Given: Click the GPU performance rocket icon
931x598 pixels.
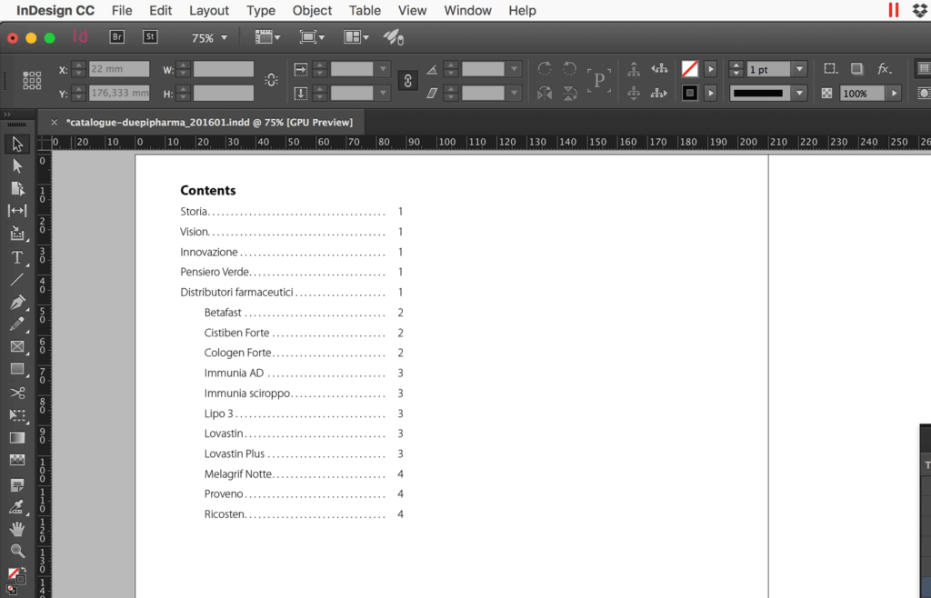Looking at the screenshot, I should click(x=393, y=37).
